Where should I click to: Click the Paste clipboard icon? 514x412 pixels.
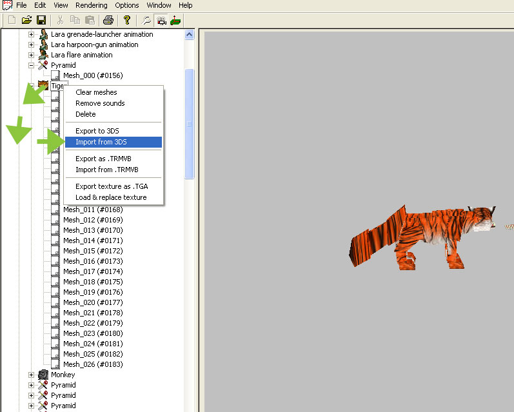click(90, 21)
